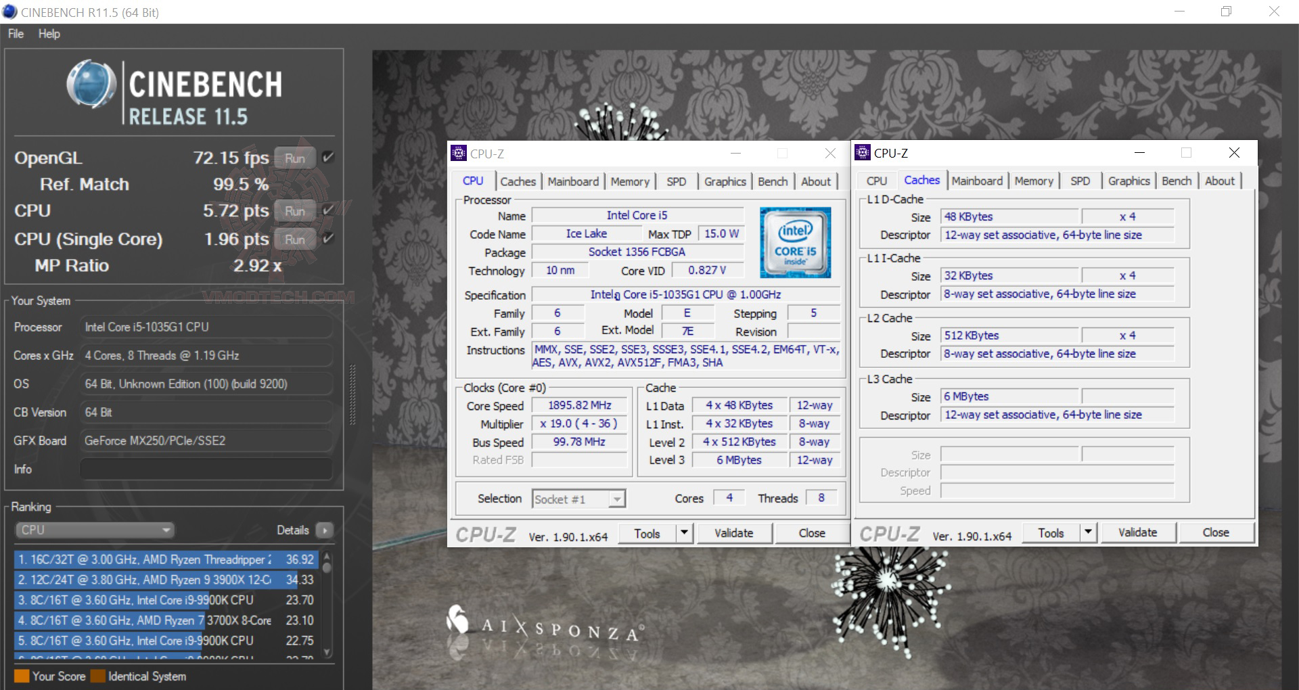Click the Info input field

(x=206, y=469)
